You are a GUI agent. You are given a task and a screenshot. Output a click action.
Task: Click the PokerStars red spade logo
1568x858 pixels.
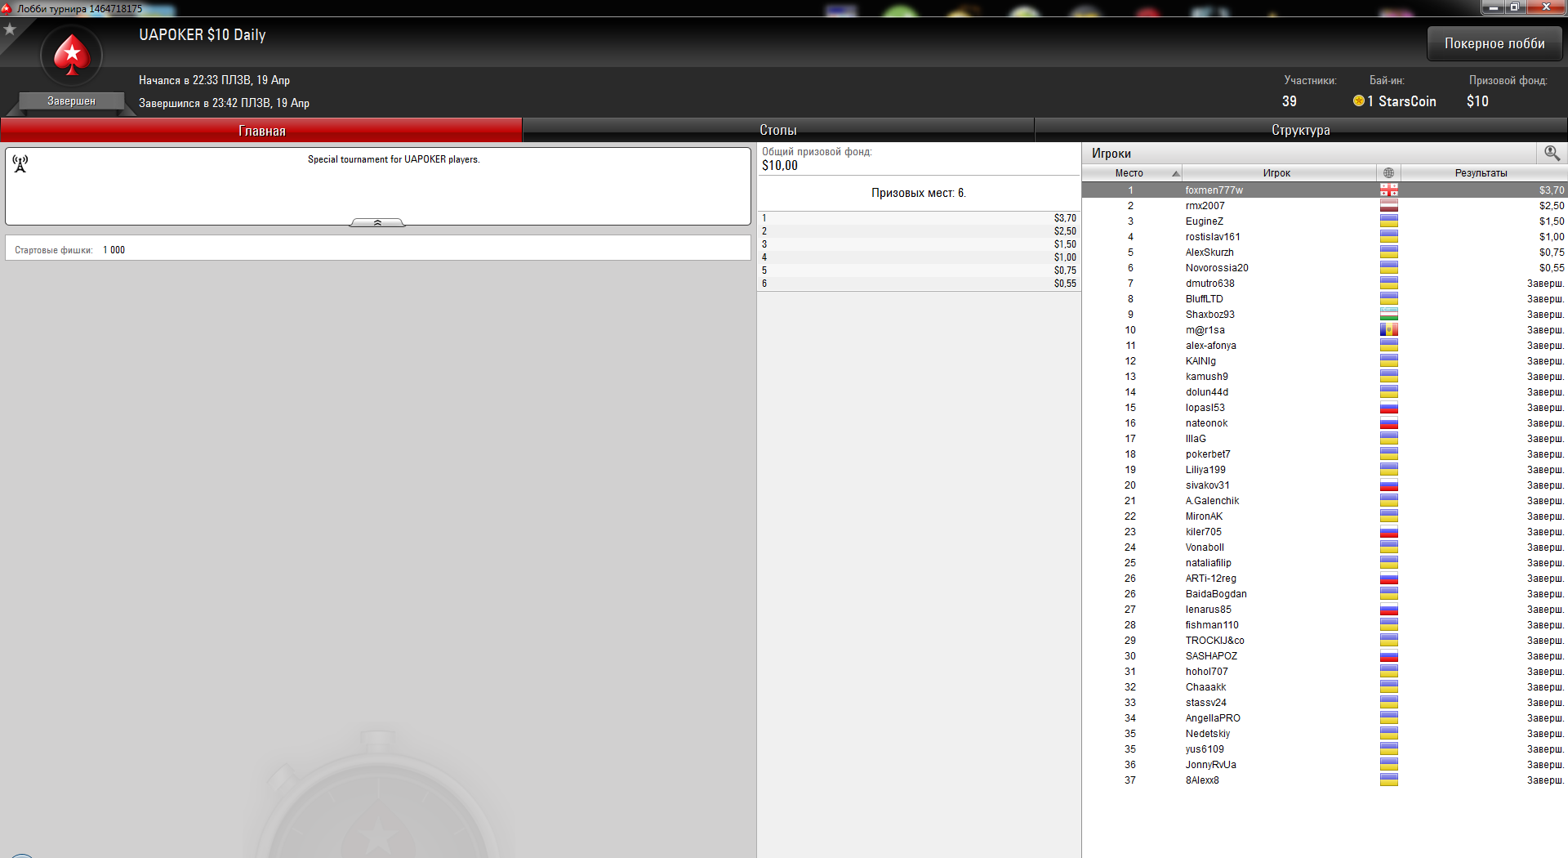click(x=72, y=56)
